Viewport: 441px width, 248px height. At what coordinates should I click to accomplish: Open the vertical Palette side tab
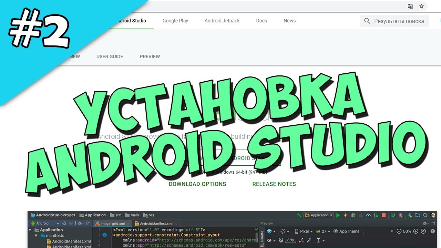tap(262, 238)
